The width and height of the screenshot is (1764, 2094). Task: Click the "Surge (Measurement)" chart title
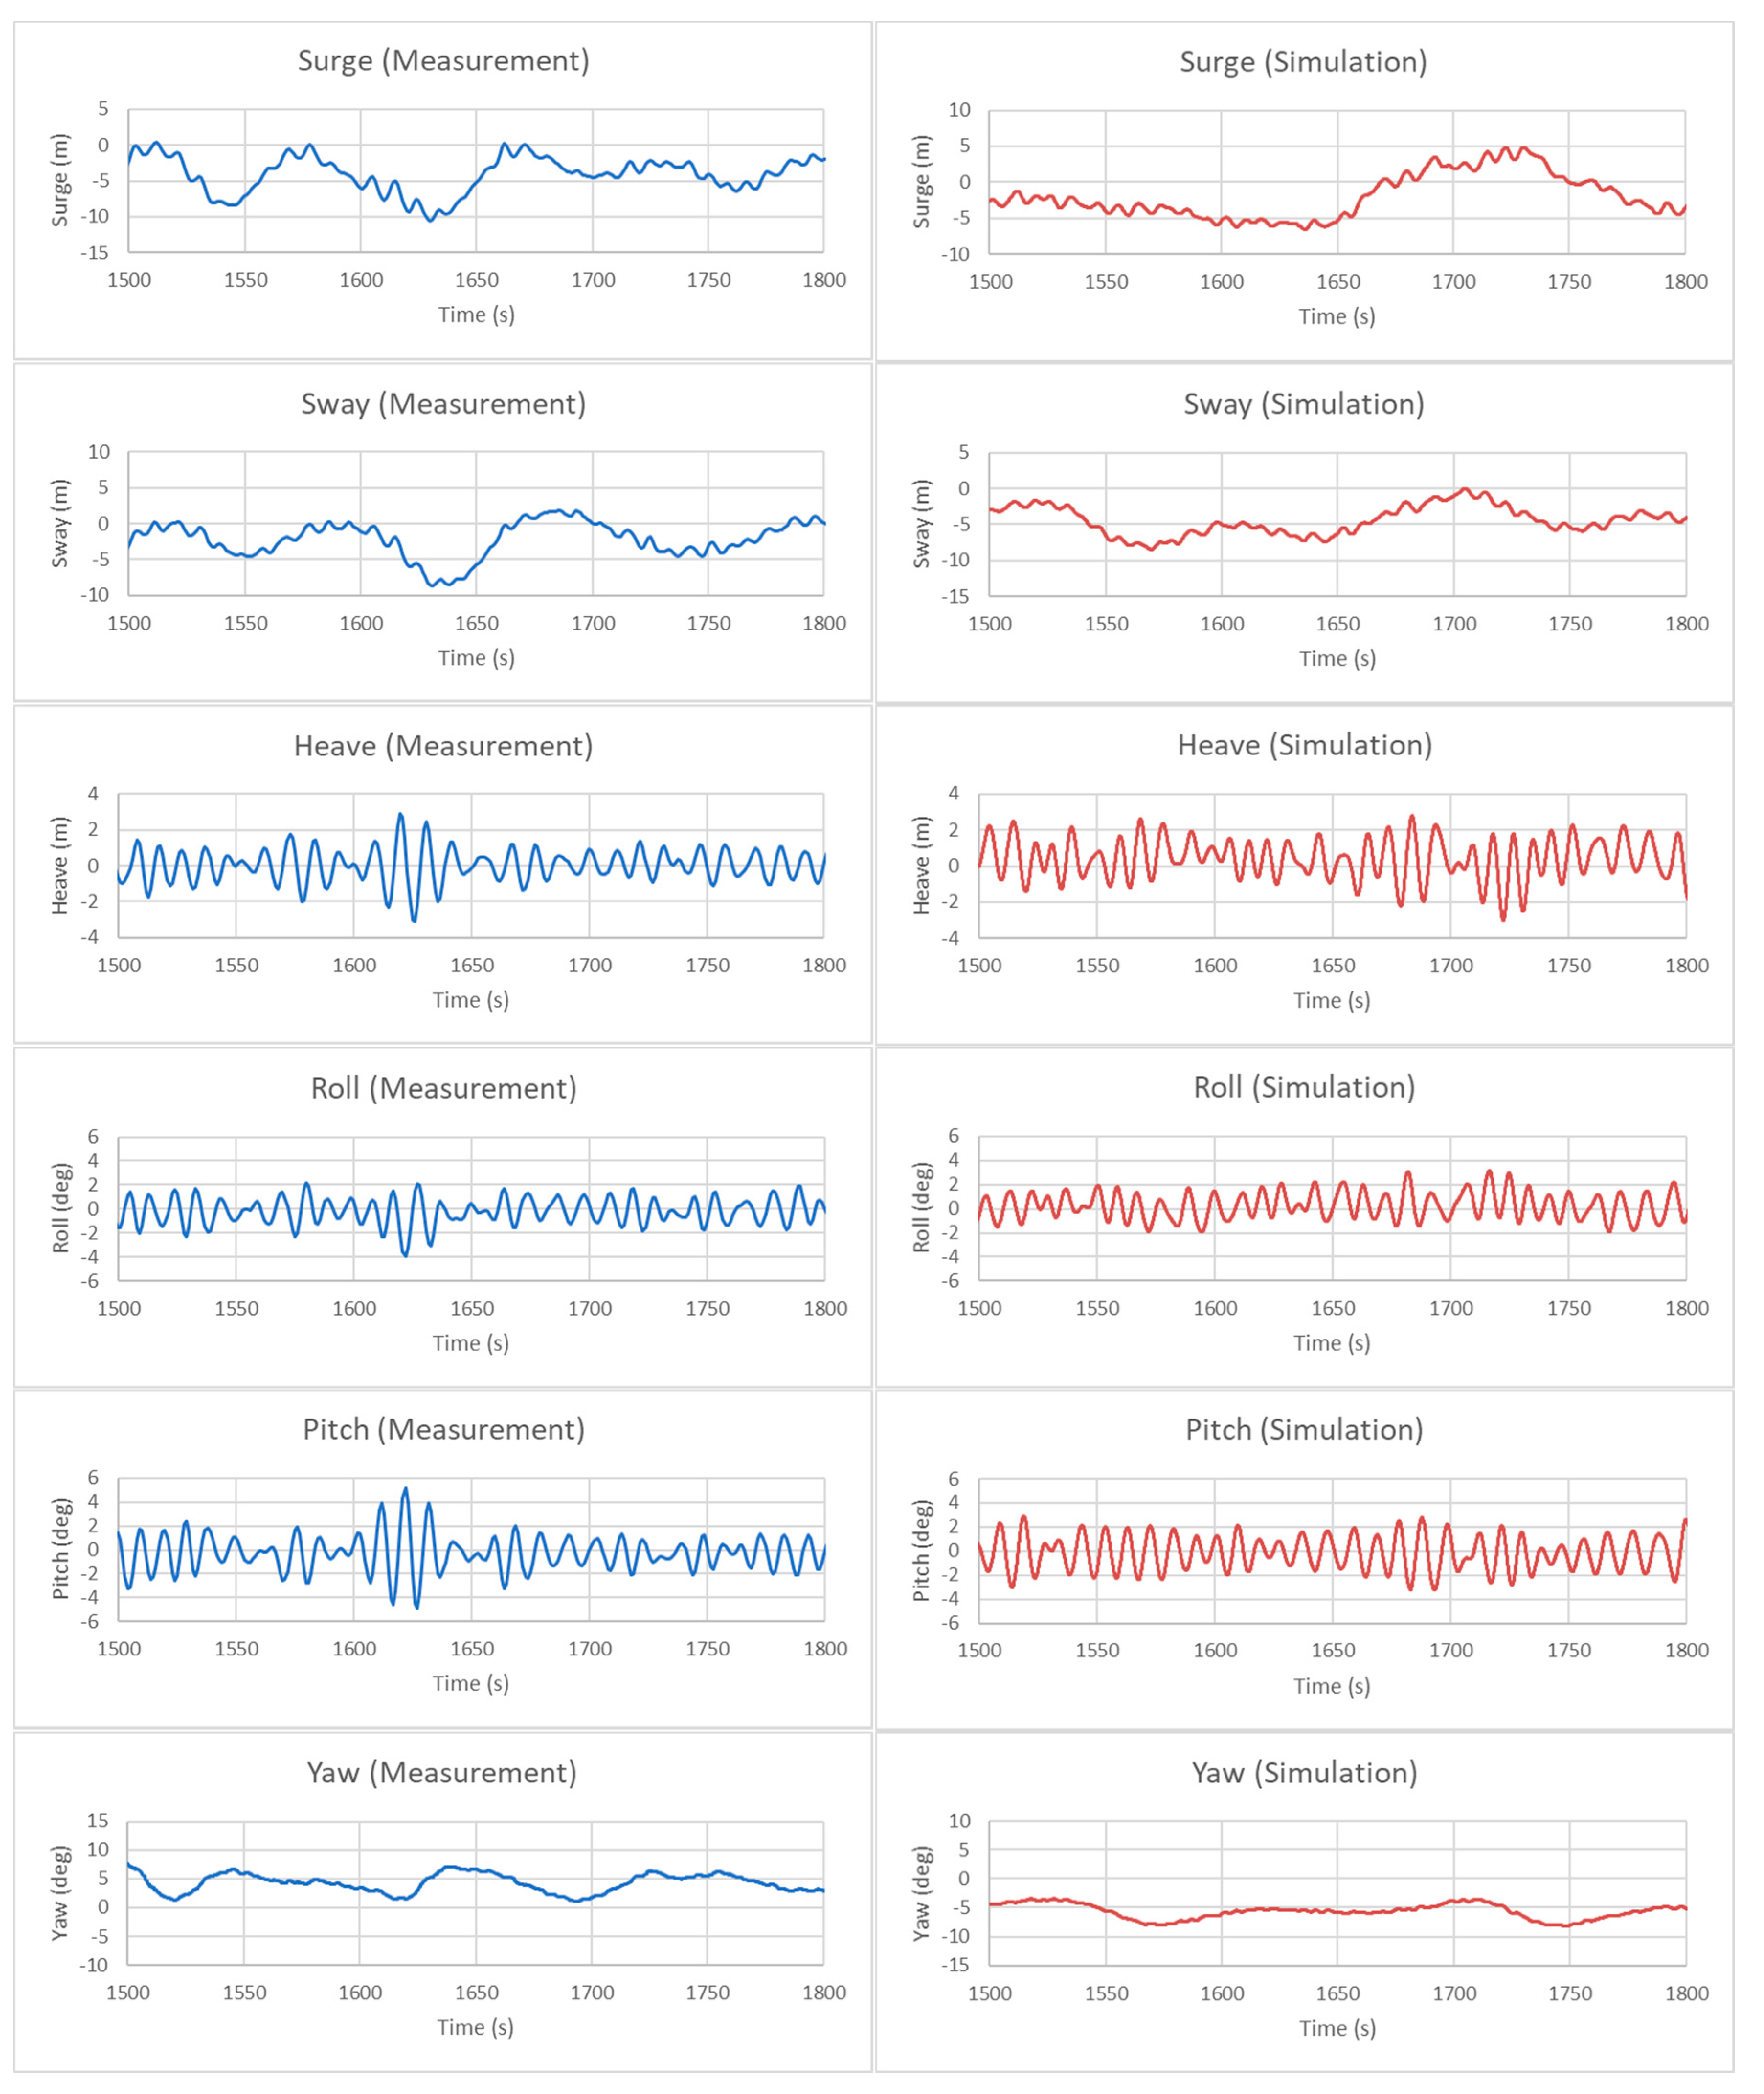(x=443, y=61)
